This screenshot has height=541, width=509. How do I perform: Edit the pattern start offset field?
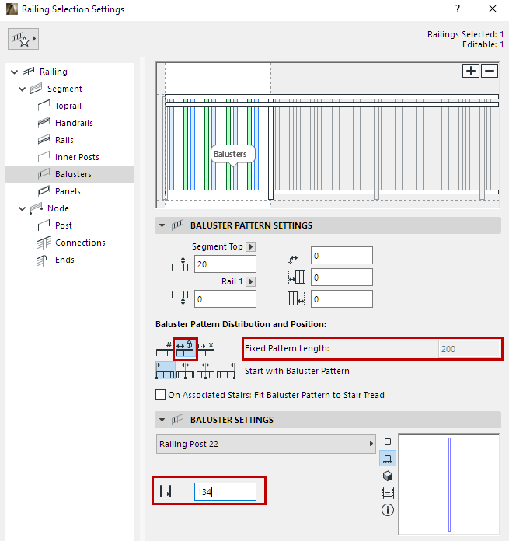[342, 277]
